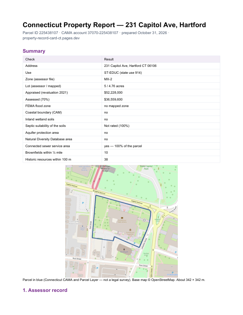Click 'Septic suitability of the soils' label
This screenshot has height=315, width=243.
coord(45,126)
